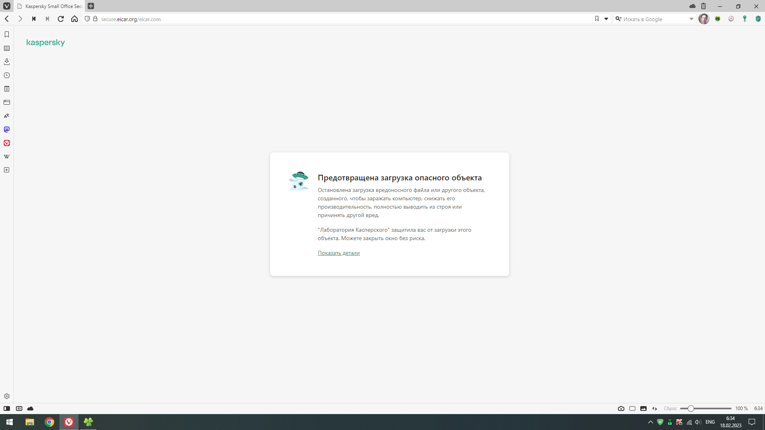The width and height of the screenshot is (765, 430).
Task: Click the kaspersky logo
Action: click(x=45, y=43)
